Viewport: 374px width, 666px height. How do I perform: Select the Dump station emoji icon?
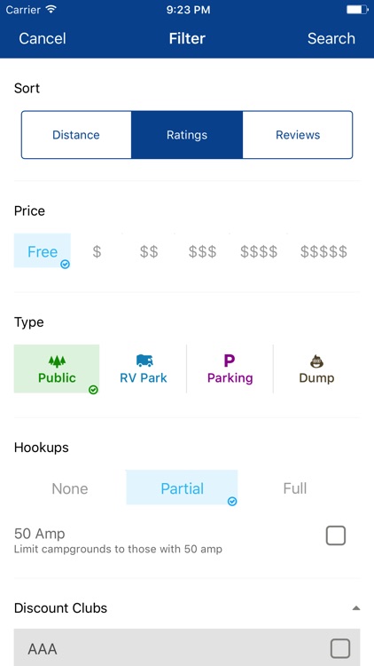click(x=316, y=361)
